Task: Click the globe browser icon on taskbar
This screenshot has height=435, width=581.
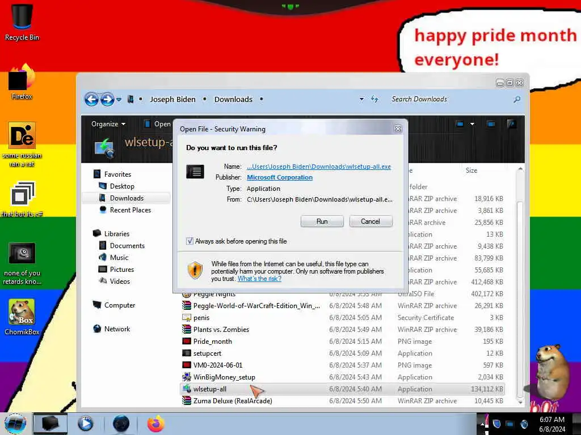Action: 121,424
